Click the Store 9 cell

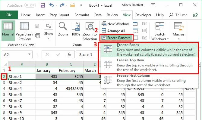[x=22, y=112]
